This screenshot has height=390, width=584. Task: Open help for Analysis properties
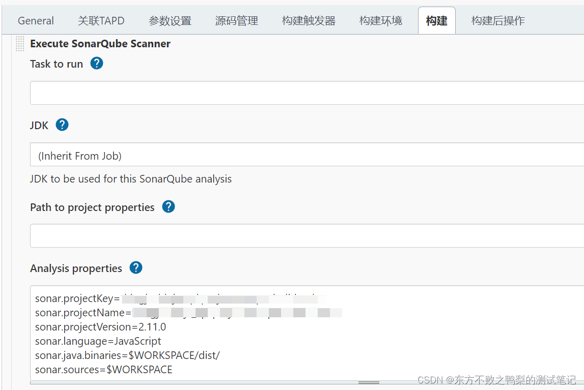coord(135,267)
